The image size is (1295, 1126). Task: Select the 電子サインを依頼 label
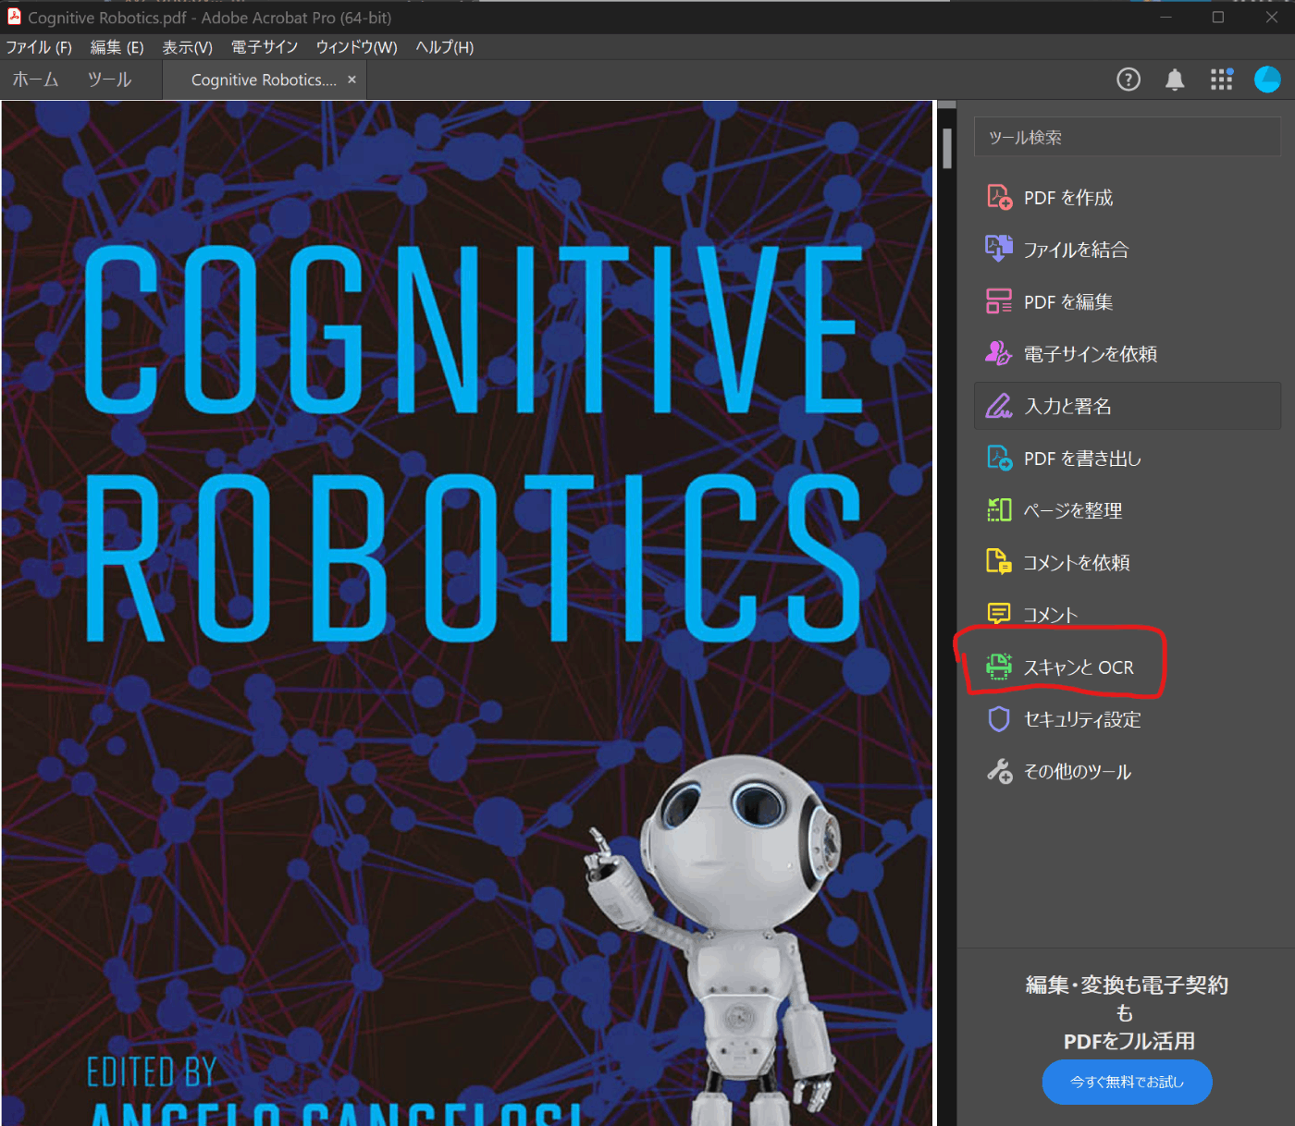(x=1091, y=354)
